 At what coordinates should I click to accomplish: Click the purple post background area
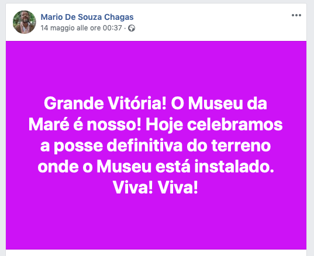(156, 145)
